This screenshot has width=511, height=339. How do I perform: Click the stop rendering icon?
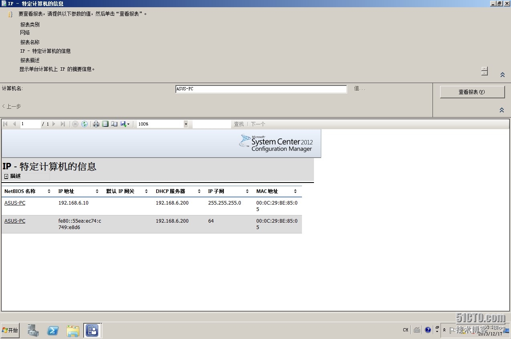point(75,124)
